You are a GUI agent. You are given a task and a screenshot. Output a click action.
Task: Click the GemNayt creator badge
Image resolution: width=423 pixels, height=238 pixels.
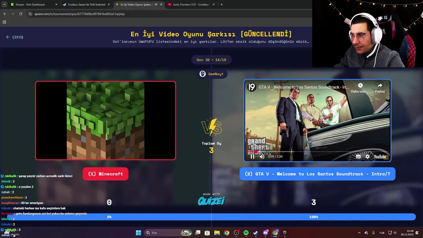pyautogui.click(x=211, y=74)
